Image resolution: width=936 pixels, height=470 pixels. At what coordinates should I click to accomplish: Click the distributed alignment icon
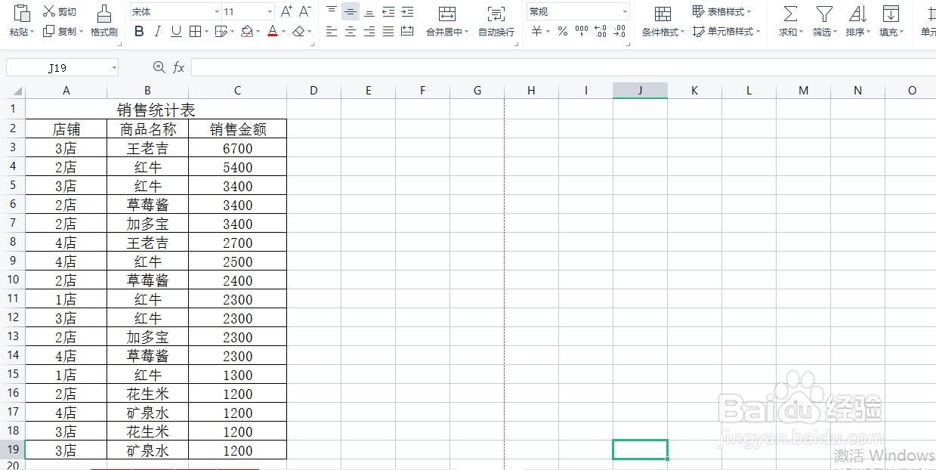(x=407, y=32)
